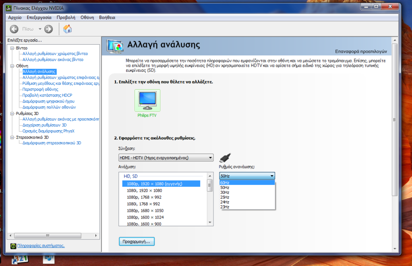
Task: Open Περιστροφή οθόνης
Action: click(40, 89)
